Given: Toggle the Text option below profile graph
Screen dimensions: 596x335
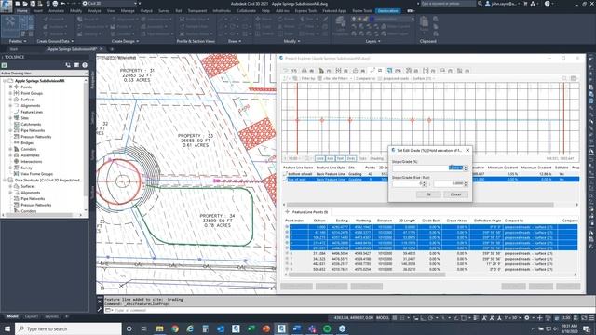Looking at the screenshot, I should tap(340, 158).
